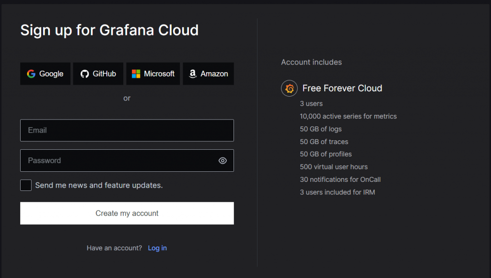Click the GitHub octocat icon
This screenshot has width=491, height=278.
(x=85, y=74)
